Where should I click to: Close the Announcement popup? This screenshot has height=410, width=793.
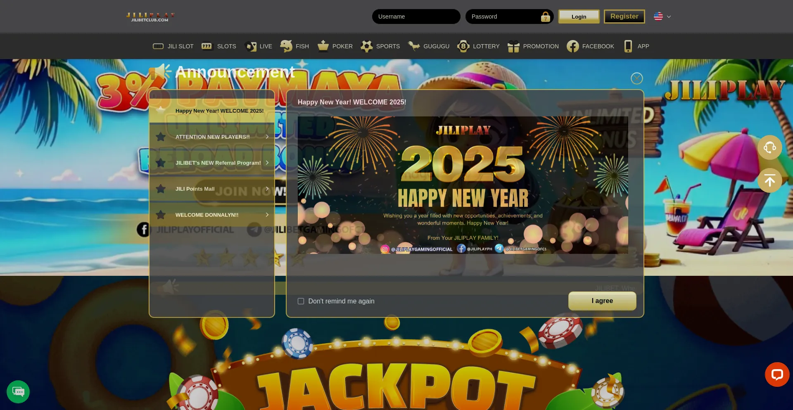636,78
